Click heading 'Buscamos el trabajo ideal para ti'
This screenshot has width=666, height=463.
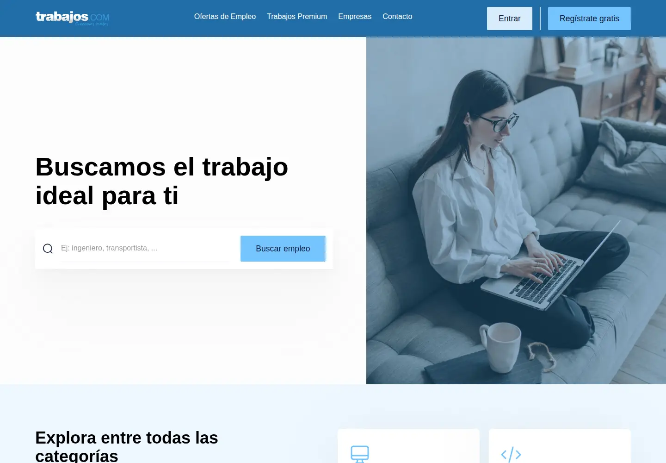(x=162, y=181)
